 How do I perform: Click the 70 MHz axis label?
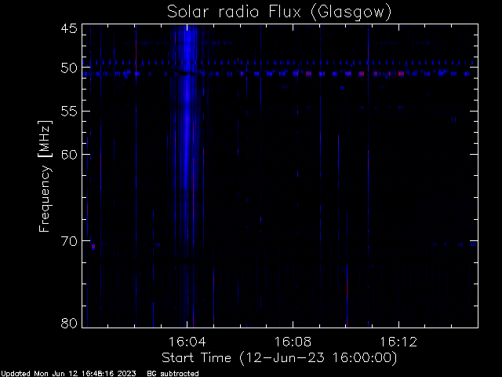coord(69,241)
